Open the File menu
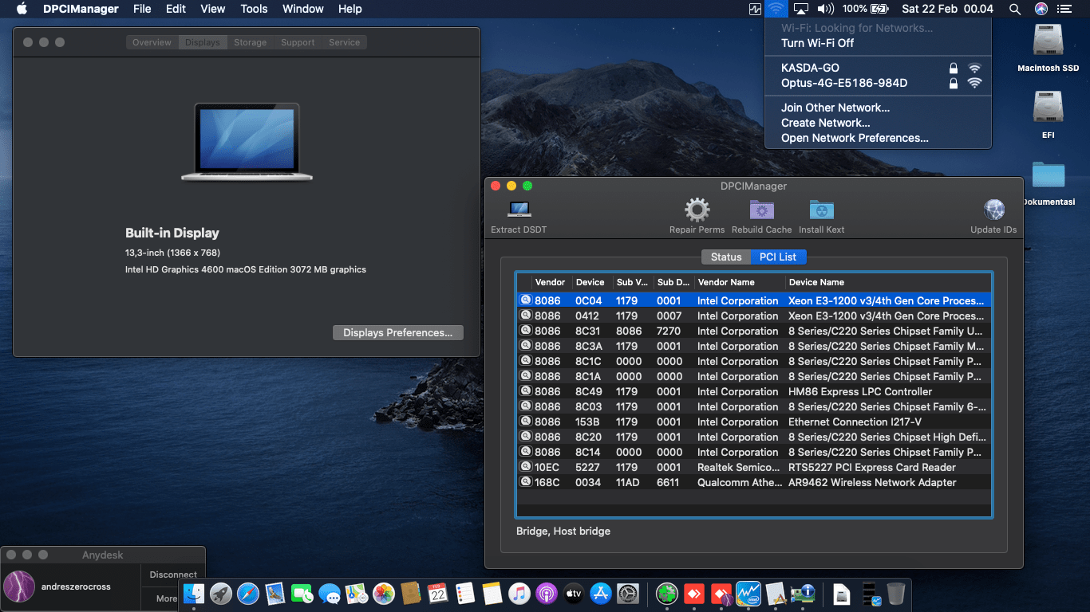Screen dimensions: 1090x612 coord(142,9)
